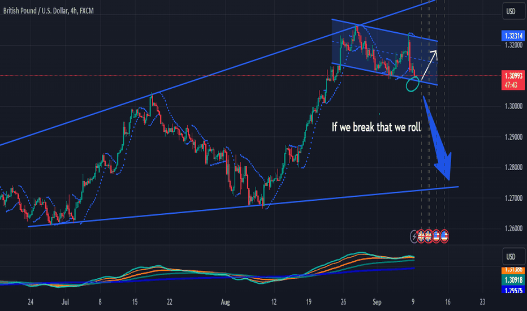Select the 'If we break that we roll' text note
The width and height of the screenshot is (527, 311).
376,127
